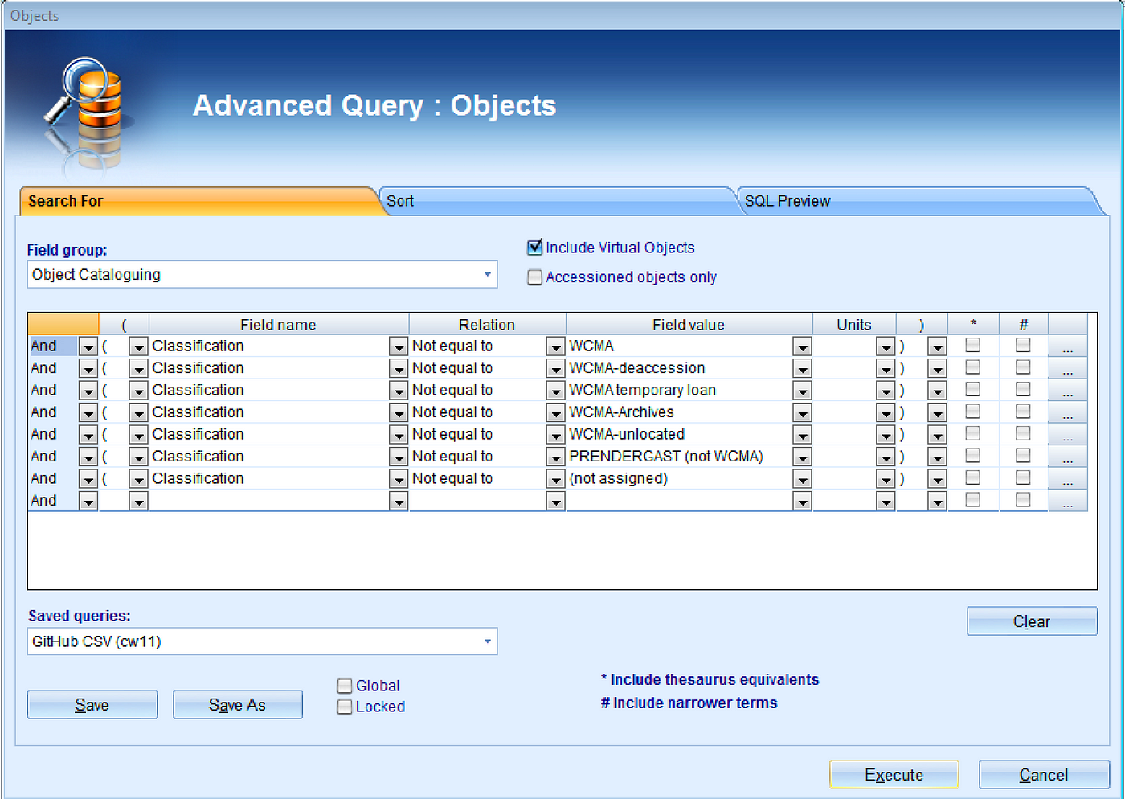Click the Save As button
Viewport: 1125px width, 799px height.
pyautogui.click(x=238, y=705)
